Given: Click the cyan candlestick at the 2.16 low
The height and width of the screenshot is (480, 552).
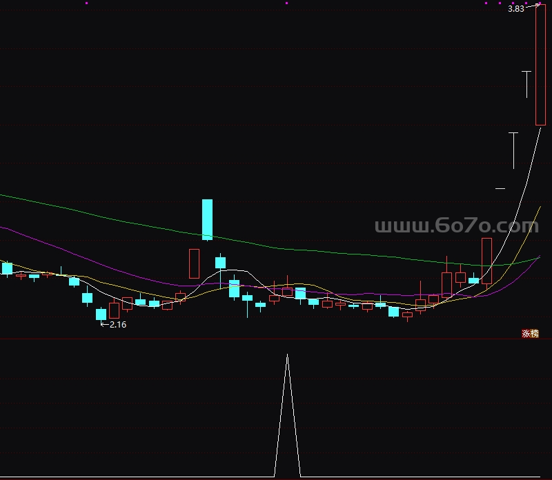Looking at the screenshot, I should tap(101, 314).
